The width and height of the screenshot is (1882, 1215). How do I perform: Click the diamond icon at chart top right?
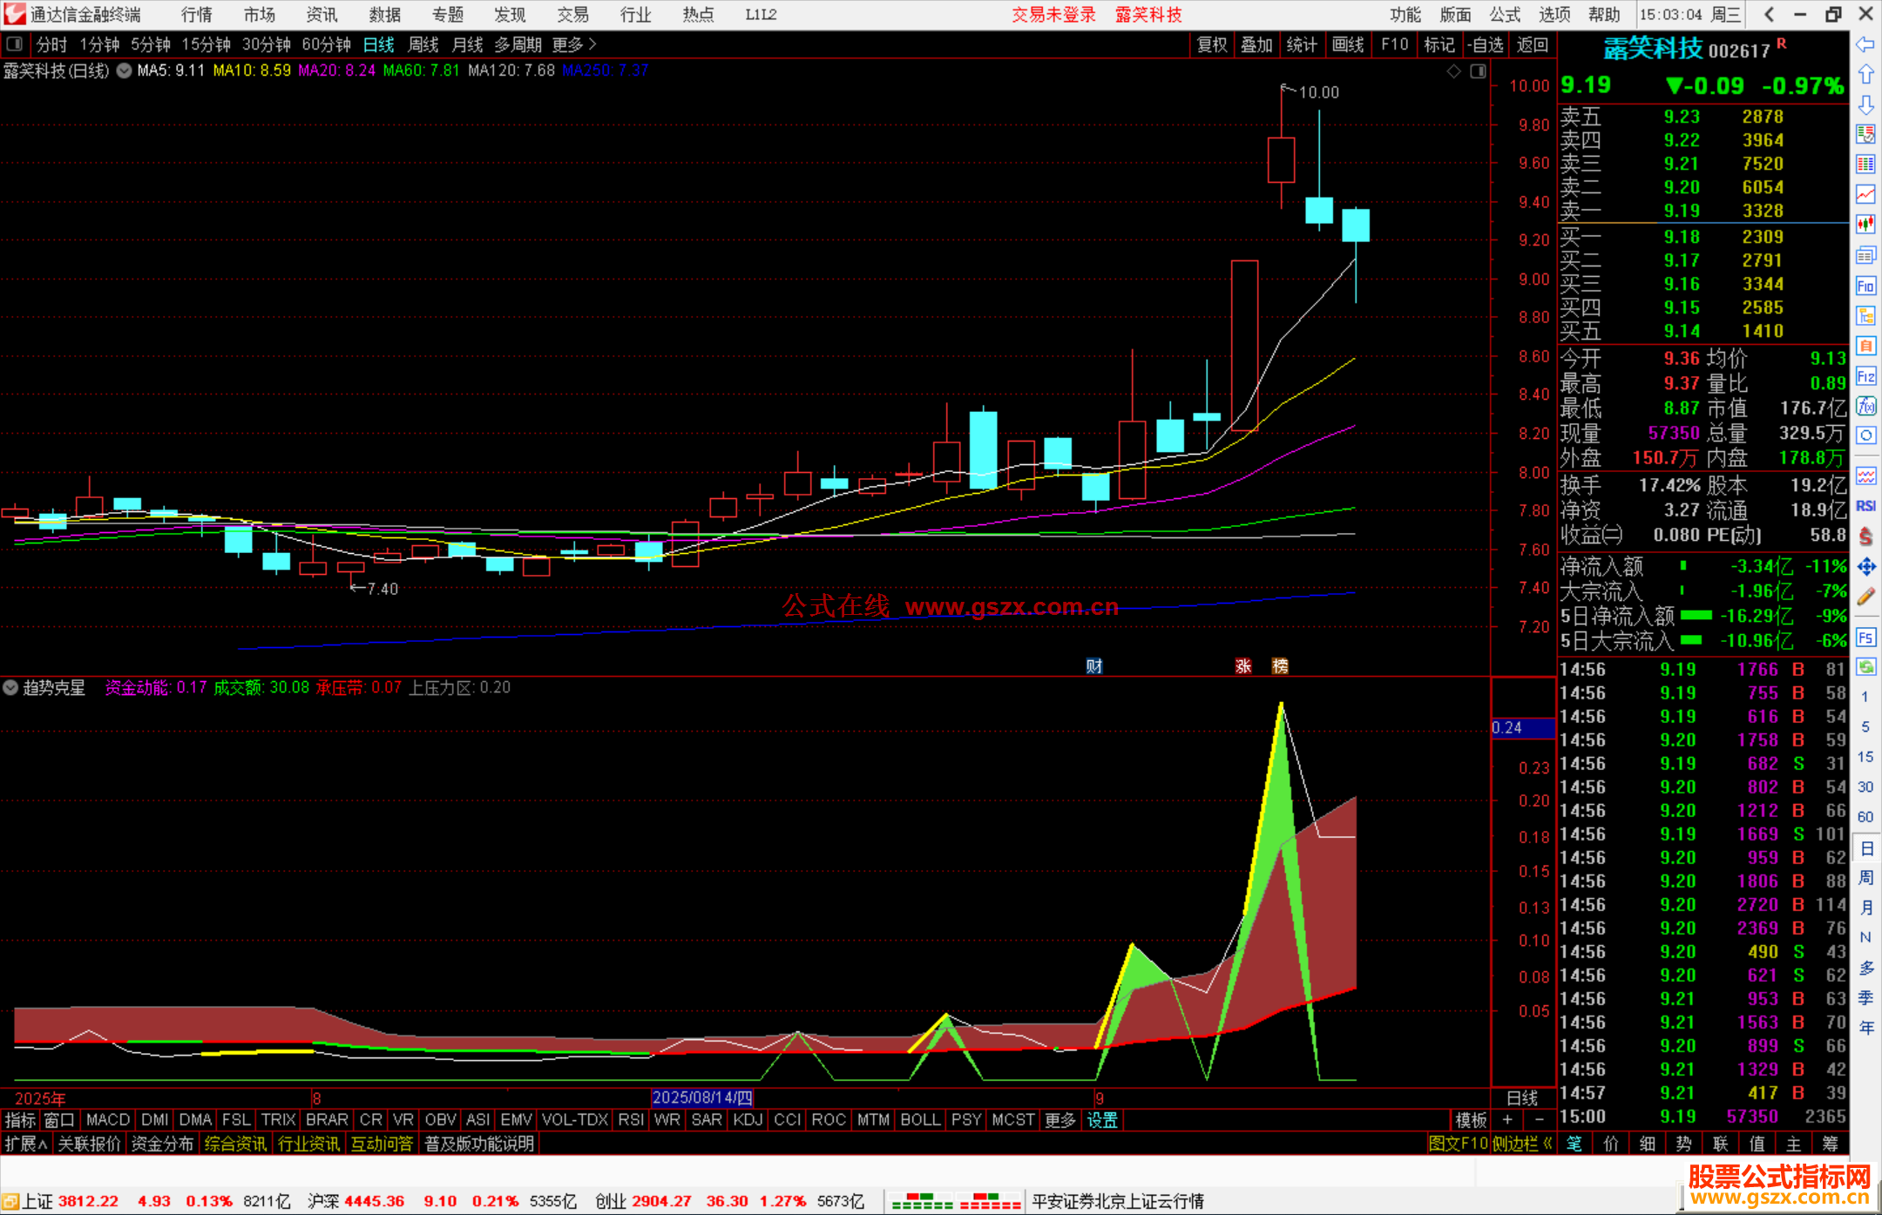coord(1453,71)
